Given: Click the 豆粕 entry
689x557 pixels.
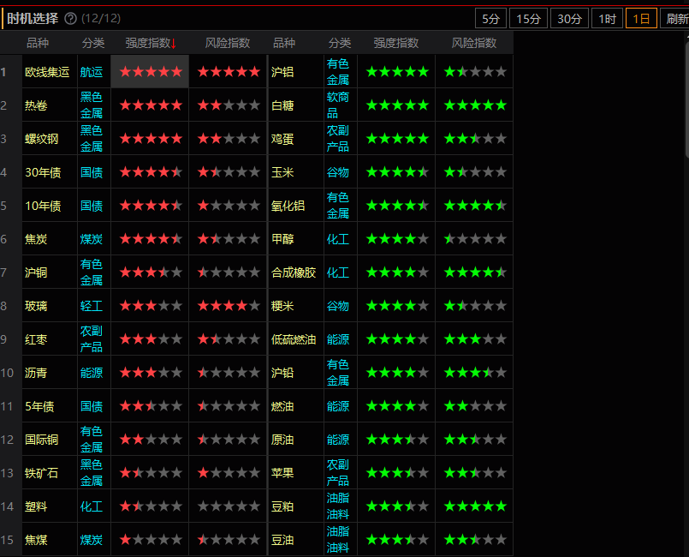Looking at the screenshot, I should pos(282,506).
